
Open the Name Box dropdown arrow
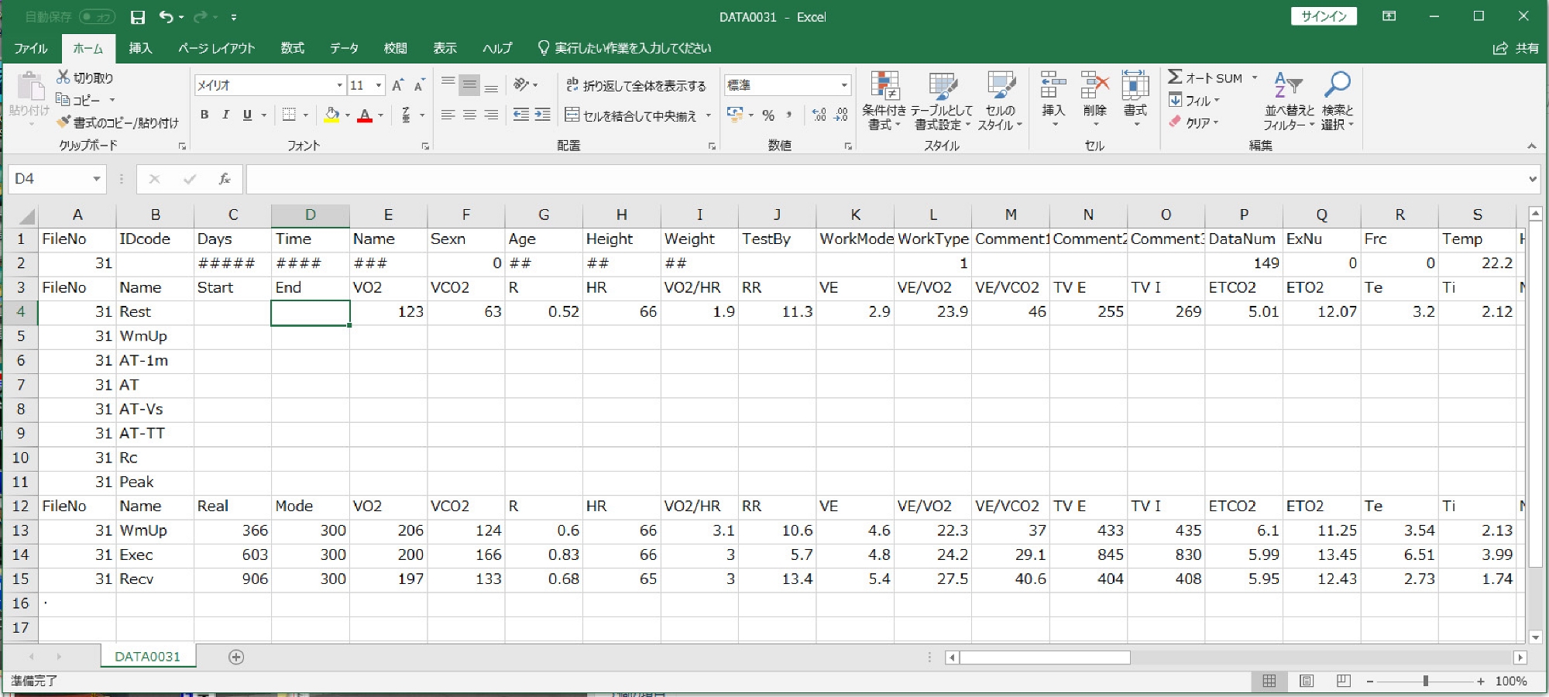[x=97, y=179]
